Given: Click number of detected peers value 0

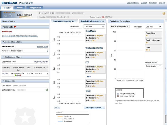Looking at the screenshot, I should (x=47, y=51).
